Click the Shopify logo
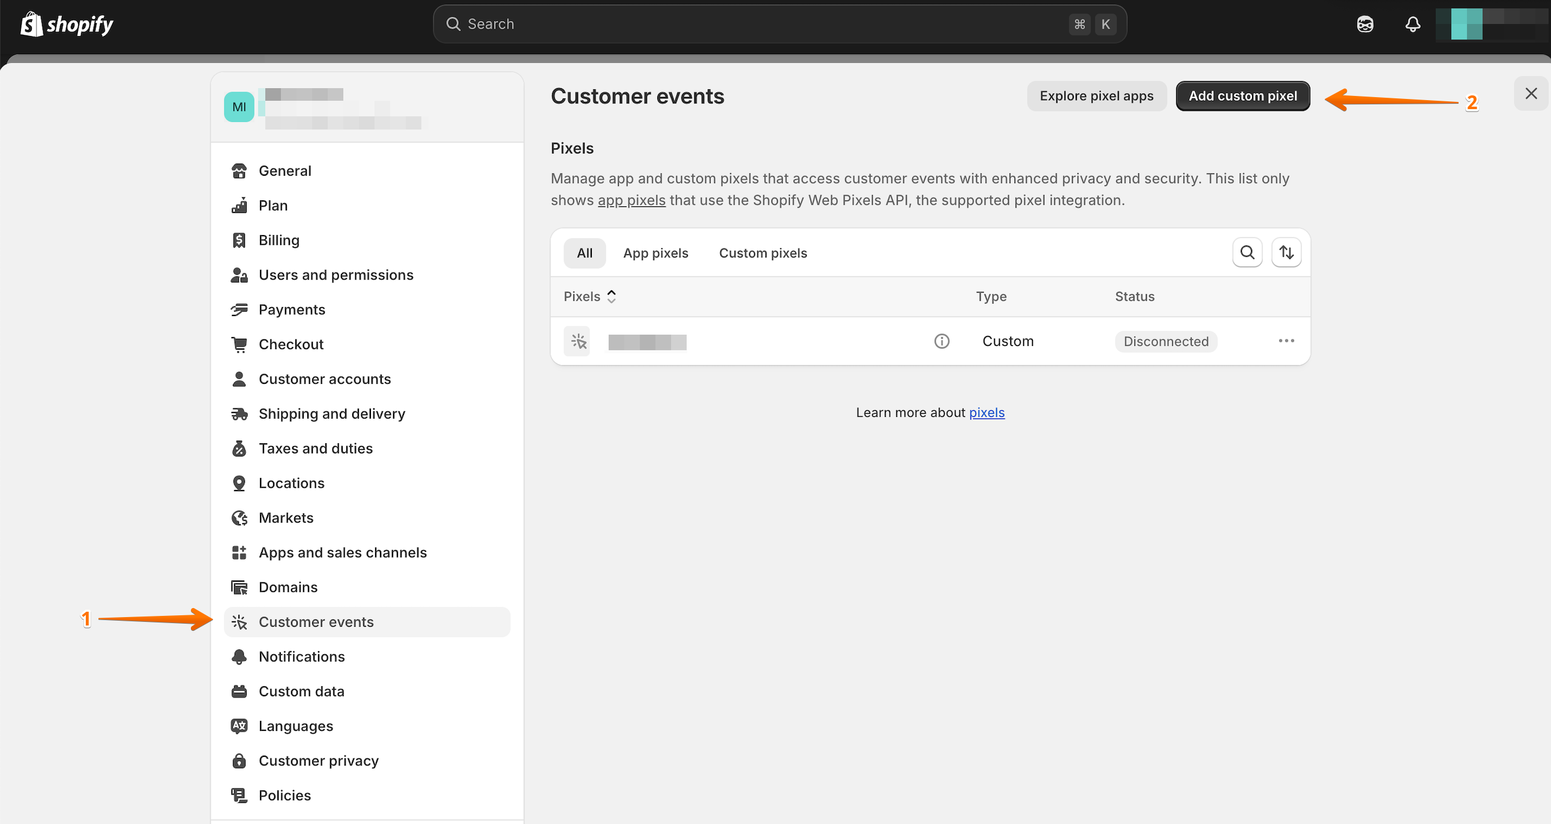Screen dimensions: 1551x824 pyautogui.click(x=67, y=24)
